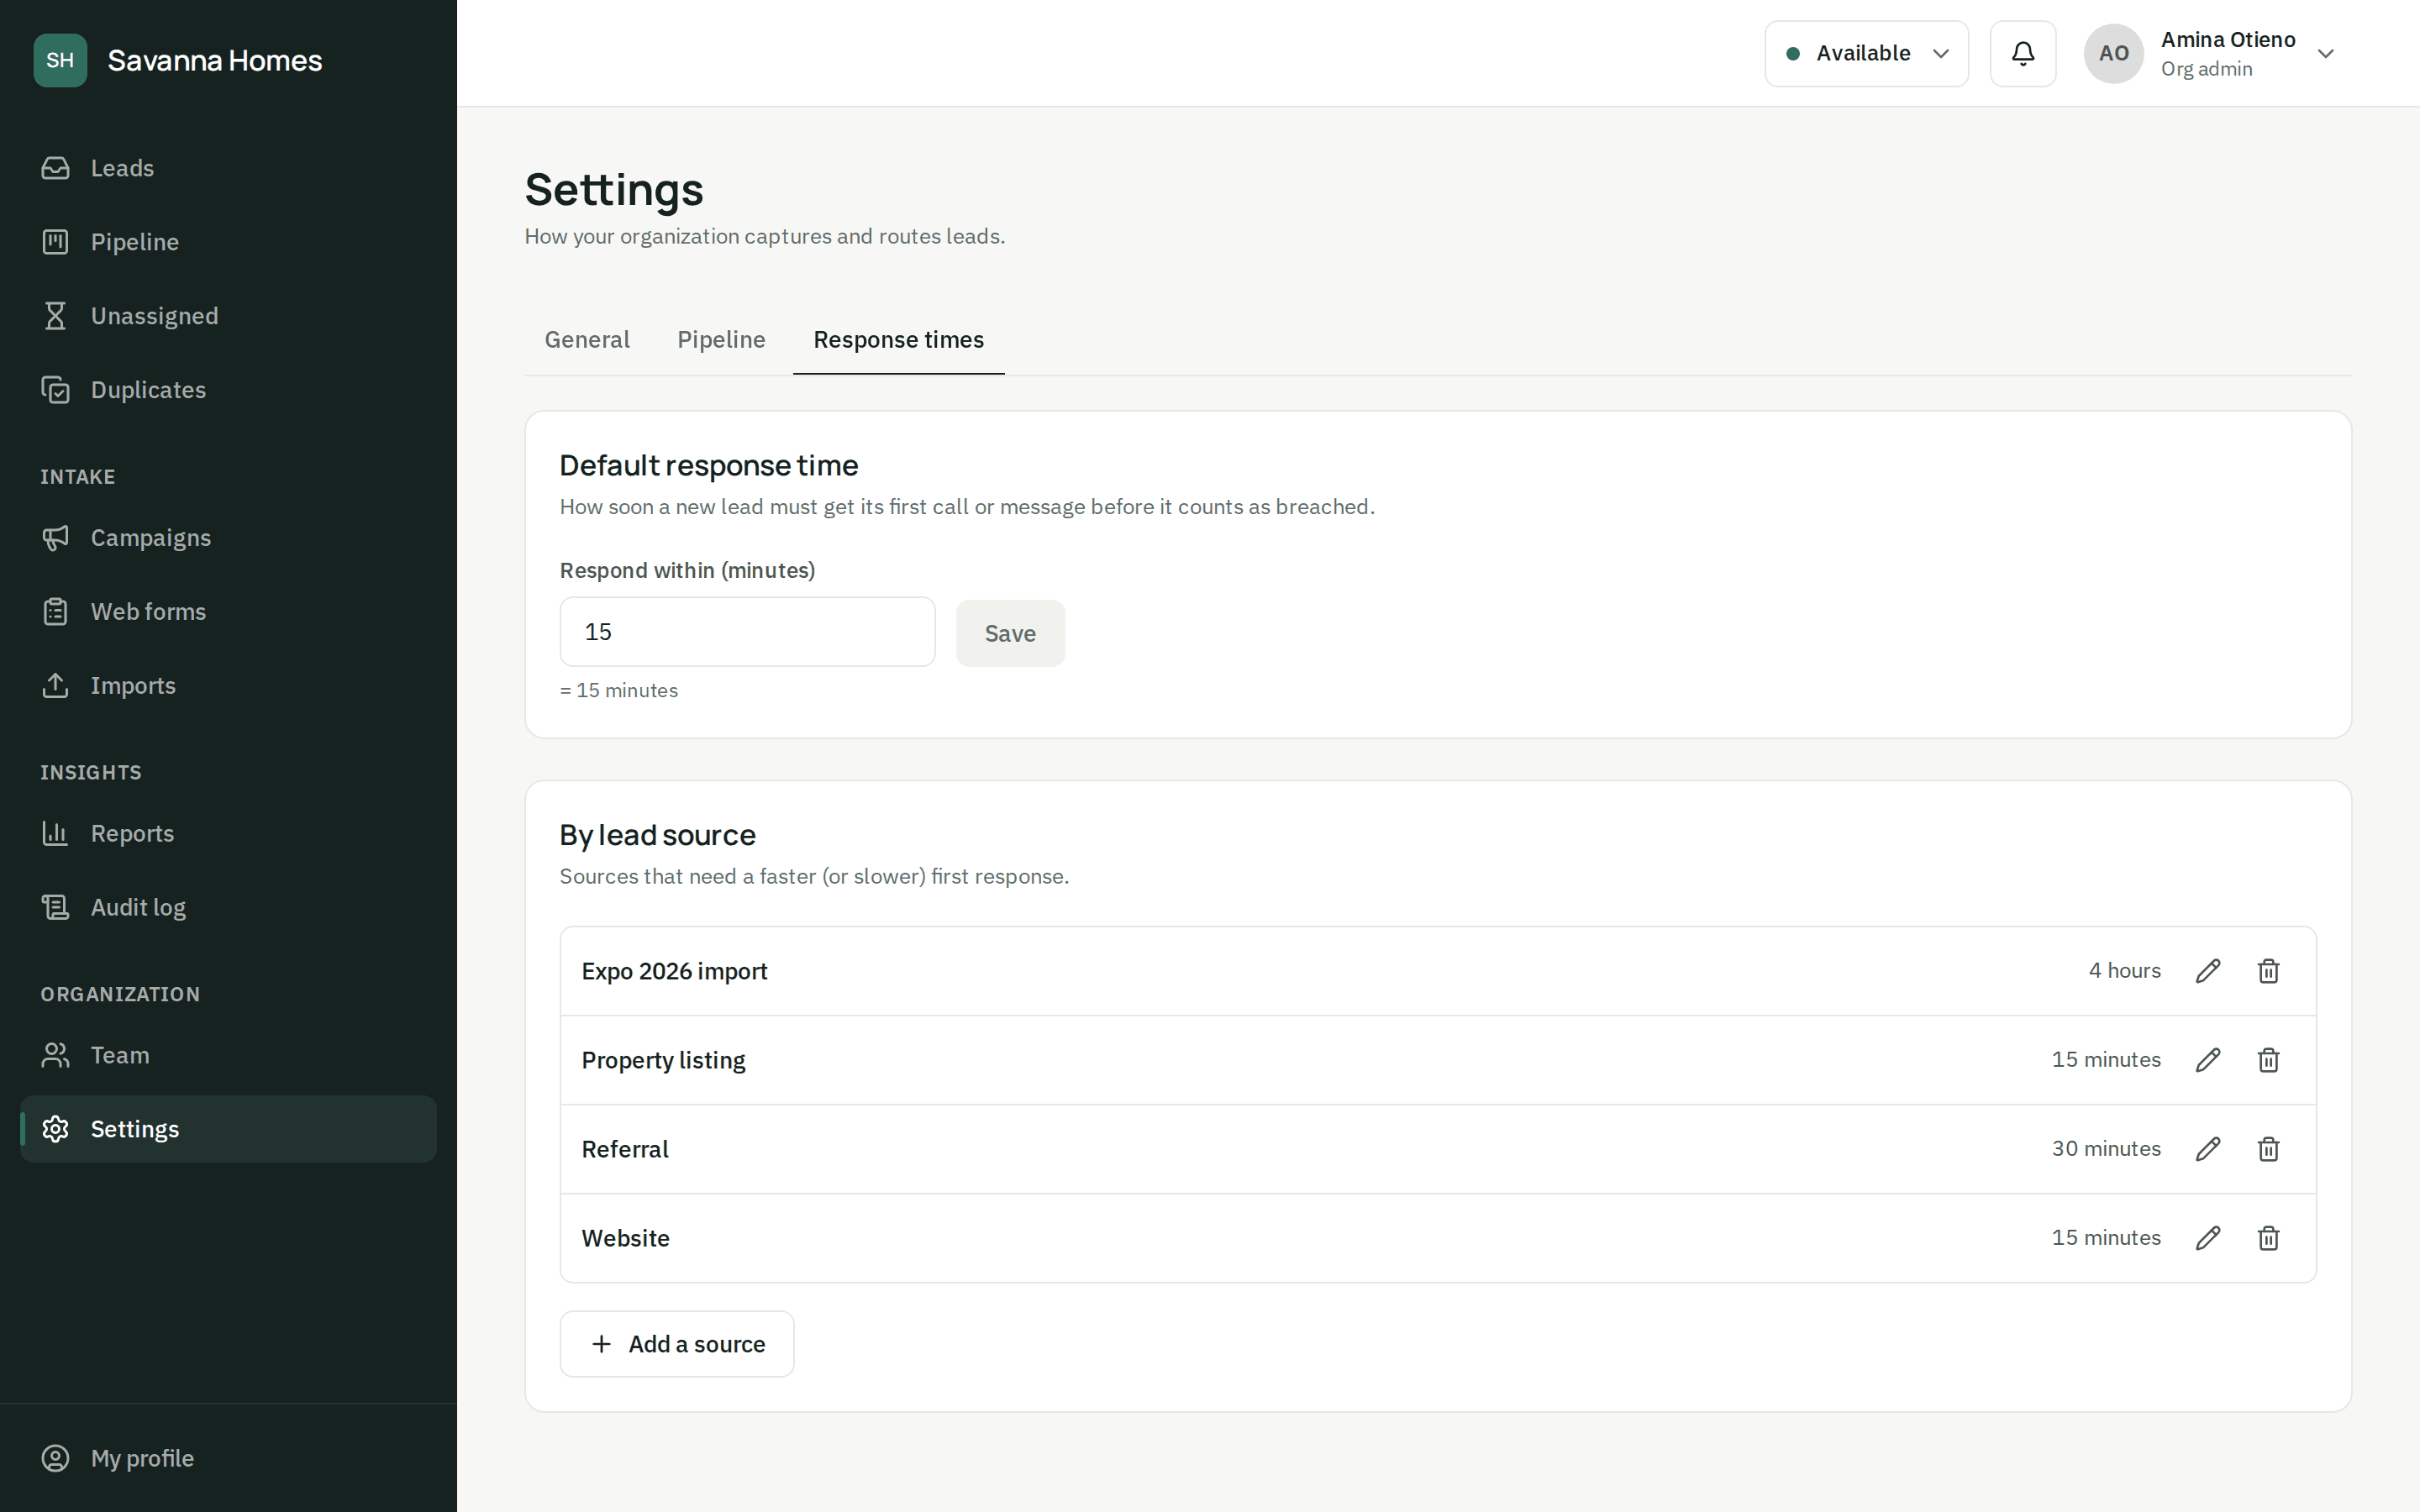
Task: Delete the Referral source
Action: (2268, 1149)
